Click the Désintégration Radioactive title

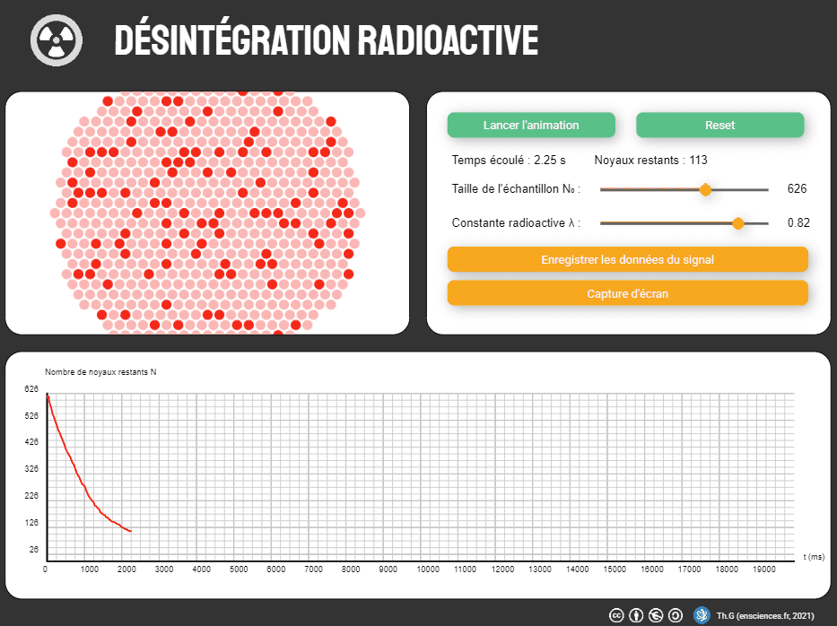[325, 39]
